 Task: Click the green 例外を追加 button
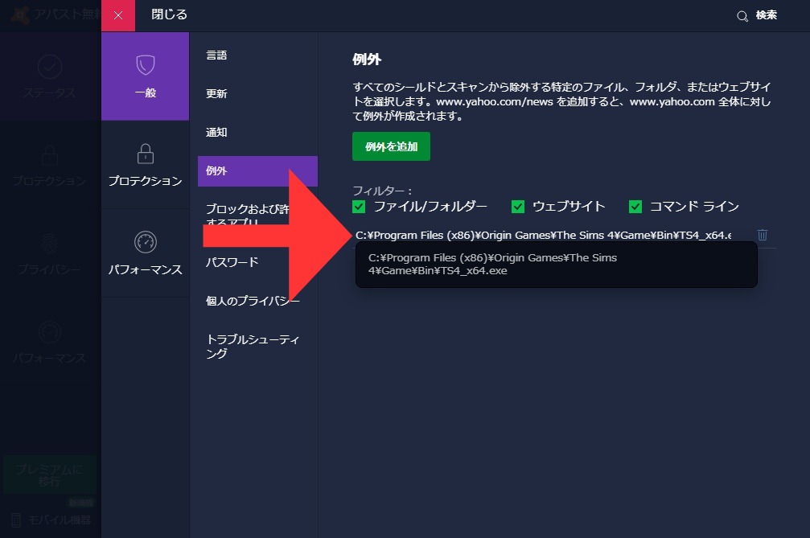click(x=391, y=146)
